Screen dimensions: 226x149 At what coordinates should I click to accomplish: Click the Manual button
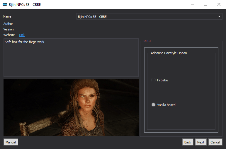(11, 142)
